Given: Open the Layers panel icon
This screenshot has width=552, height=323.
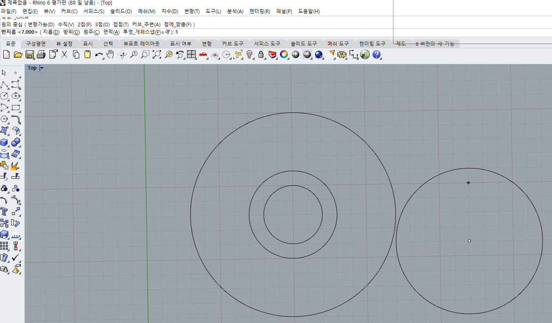Looking at the screenshot, I should pos(272,54).
